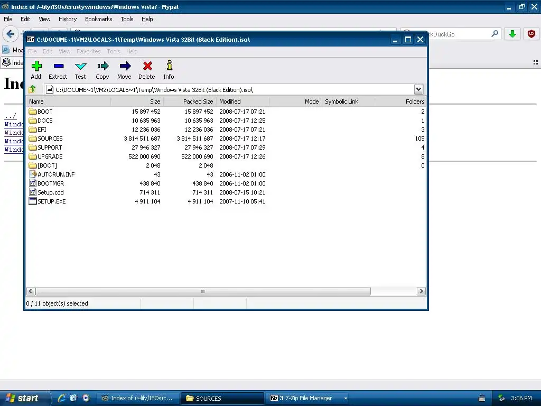541x406 pixels.
Task: Click the uBlock Origin shield icon
Action: coord(531,34)
